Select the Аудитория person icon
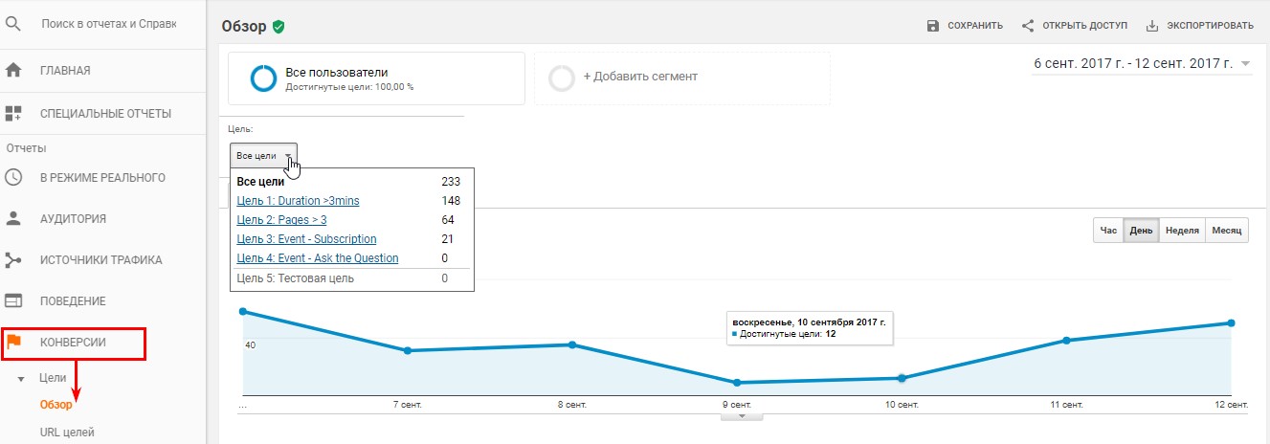The width and height of the screenshot is (1270, 444). [x=13, y=218]
